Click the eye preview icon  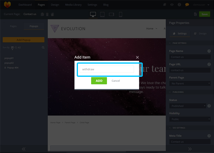[x=172, y=5]
